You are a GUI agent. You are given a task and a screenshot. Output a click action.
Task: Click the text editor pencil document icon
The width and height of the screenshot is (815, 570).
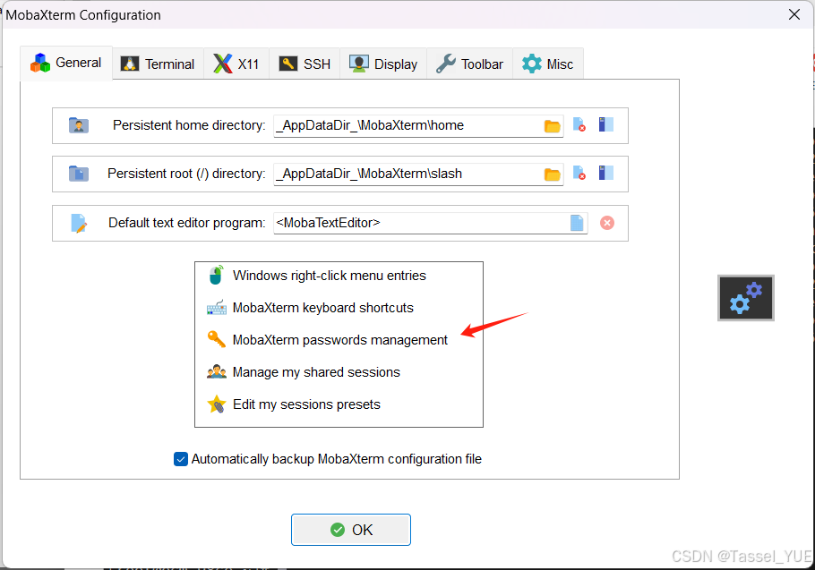79,223
